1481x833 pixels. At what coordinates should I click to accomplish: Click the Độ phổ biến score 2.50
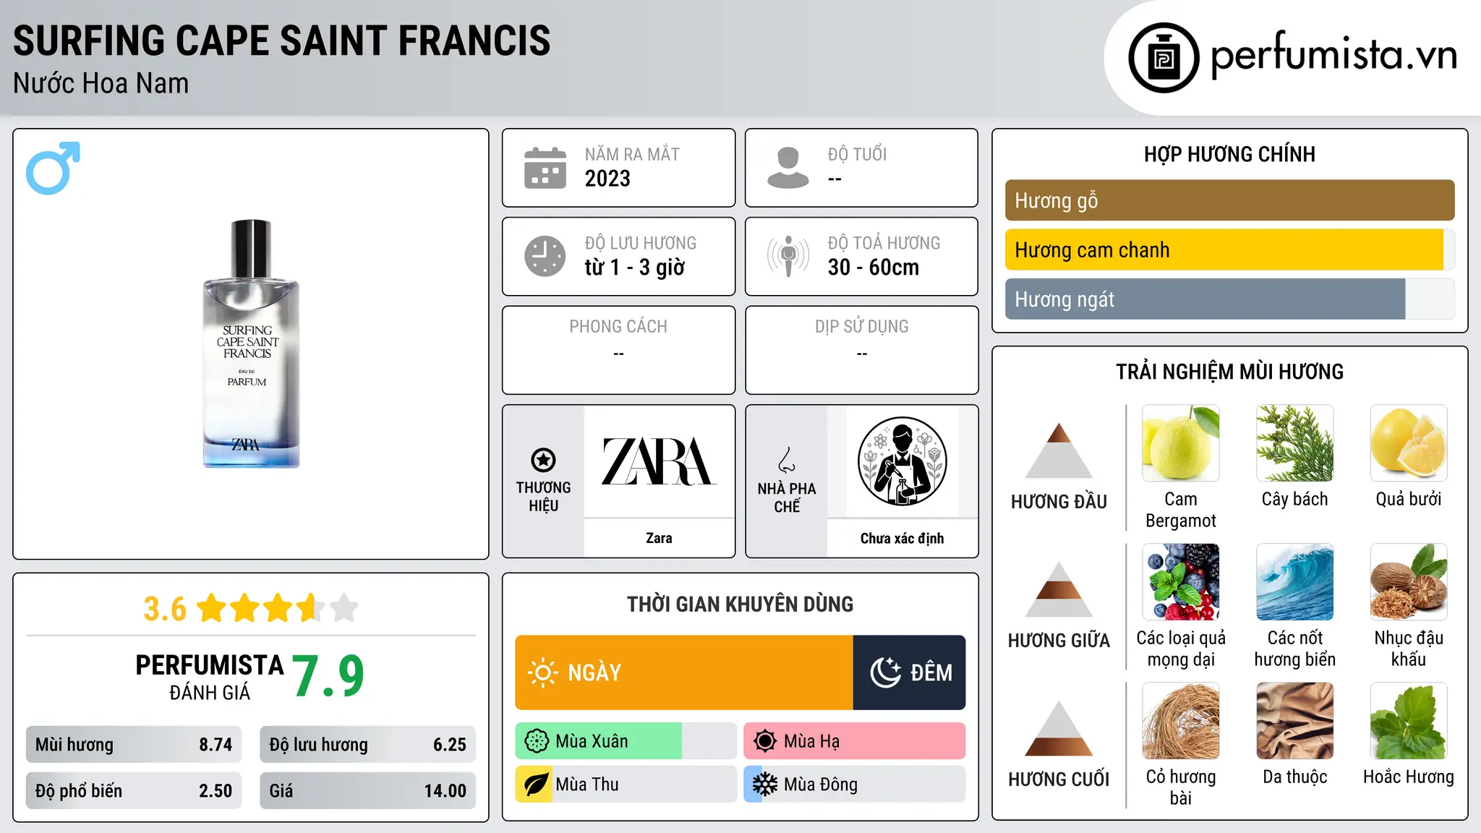point(134,790)
